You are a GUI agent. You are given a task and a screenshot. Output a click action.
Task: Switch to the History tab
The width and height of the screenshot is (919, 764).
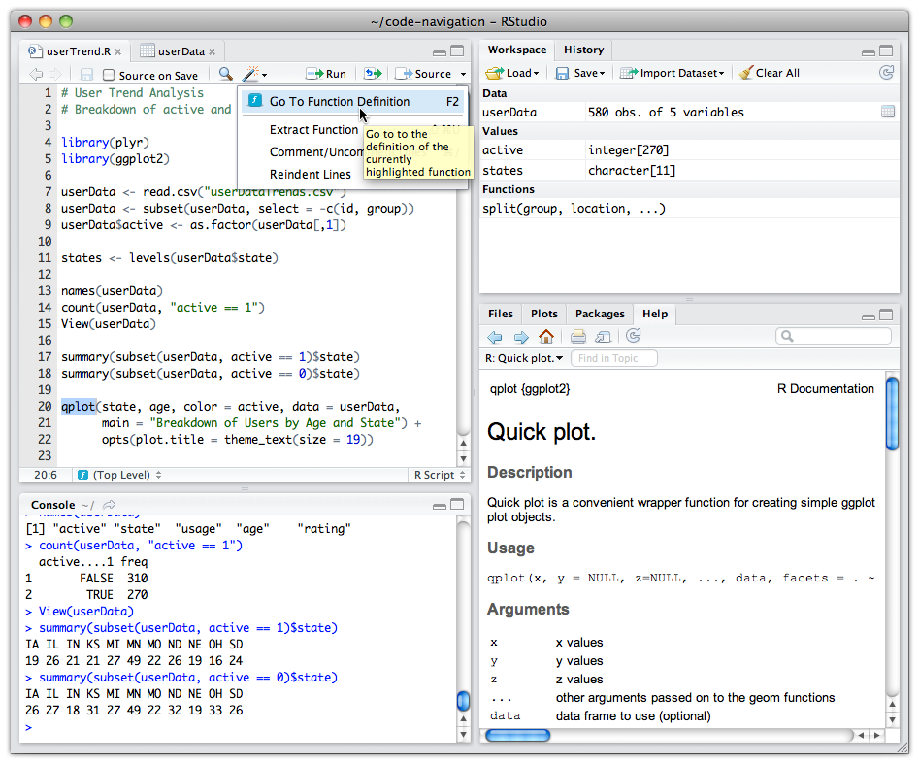tap(583, 50)
